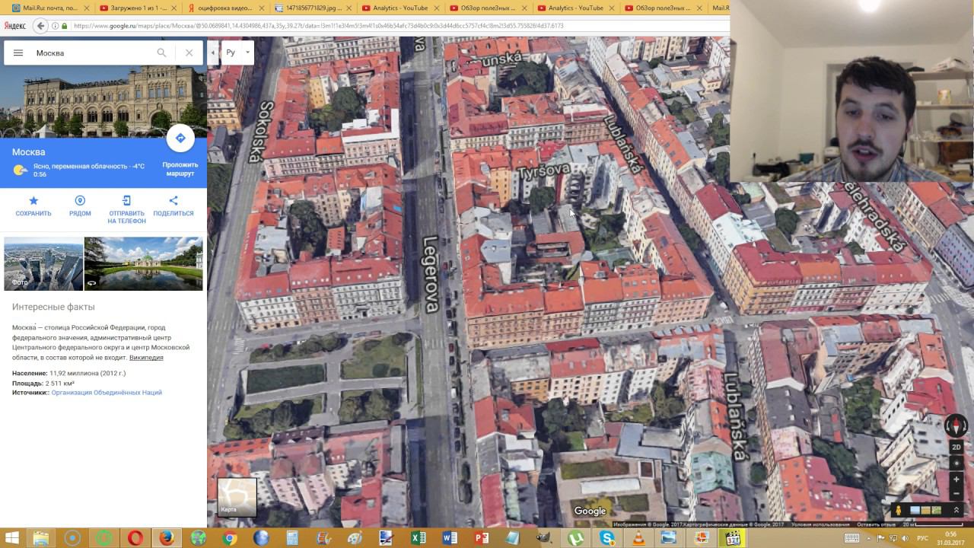The image size is (974, 548).
Task: Click the Tyršova street label
Action: click(544, 169)
